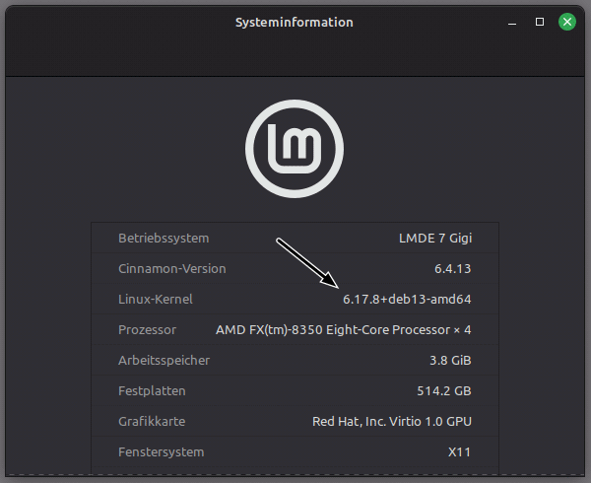Select the Cinnamon version value 6.4.13

click(x=453, y=269)
